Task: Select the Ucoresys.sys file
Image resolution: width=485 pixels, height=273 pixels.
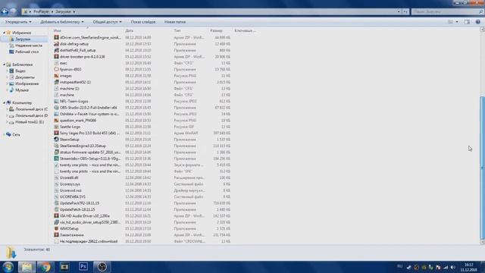Action: coord(70,184)
